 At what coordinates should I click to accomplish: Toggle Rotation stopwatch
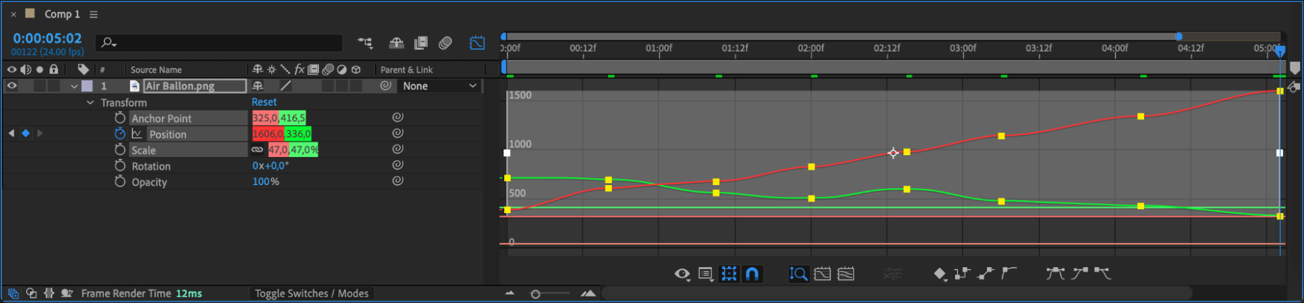click(120, 166)
